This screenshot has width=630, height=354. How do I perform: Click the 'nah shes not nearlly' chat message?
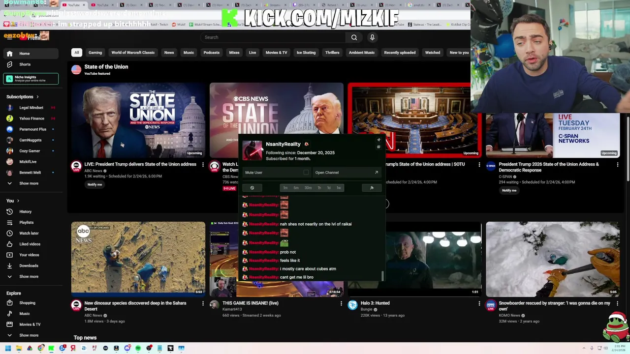(315, 224)
